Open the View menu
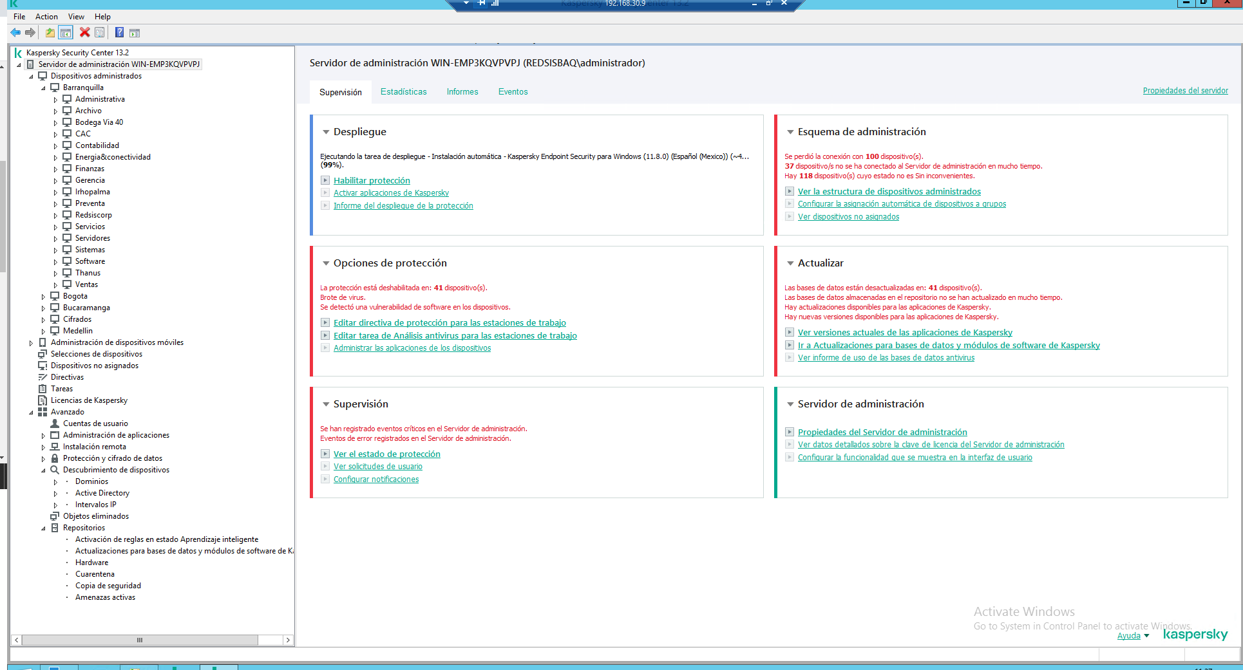The width and height of the screenshot is (1243, 670). pyautogui.click(x=76, y=17)
